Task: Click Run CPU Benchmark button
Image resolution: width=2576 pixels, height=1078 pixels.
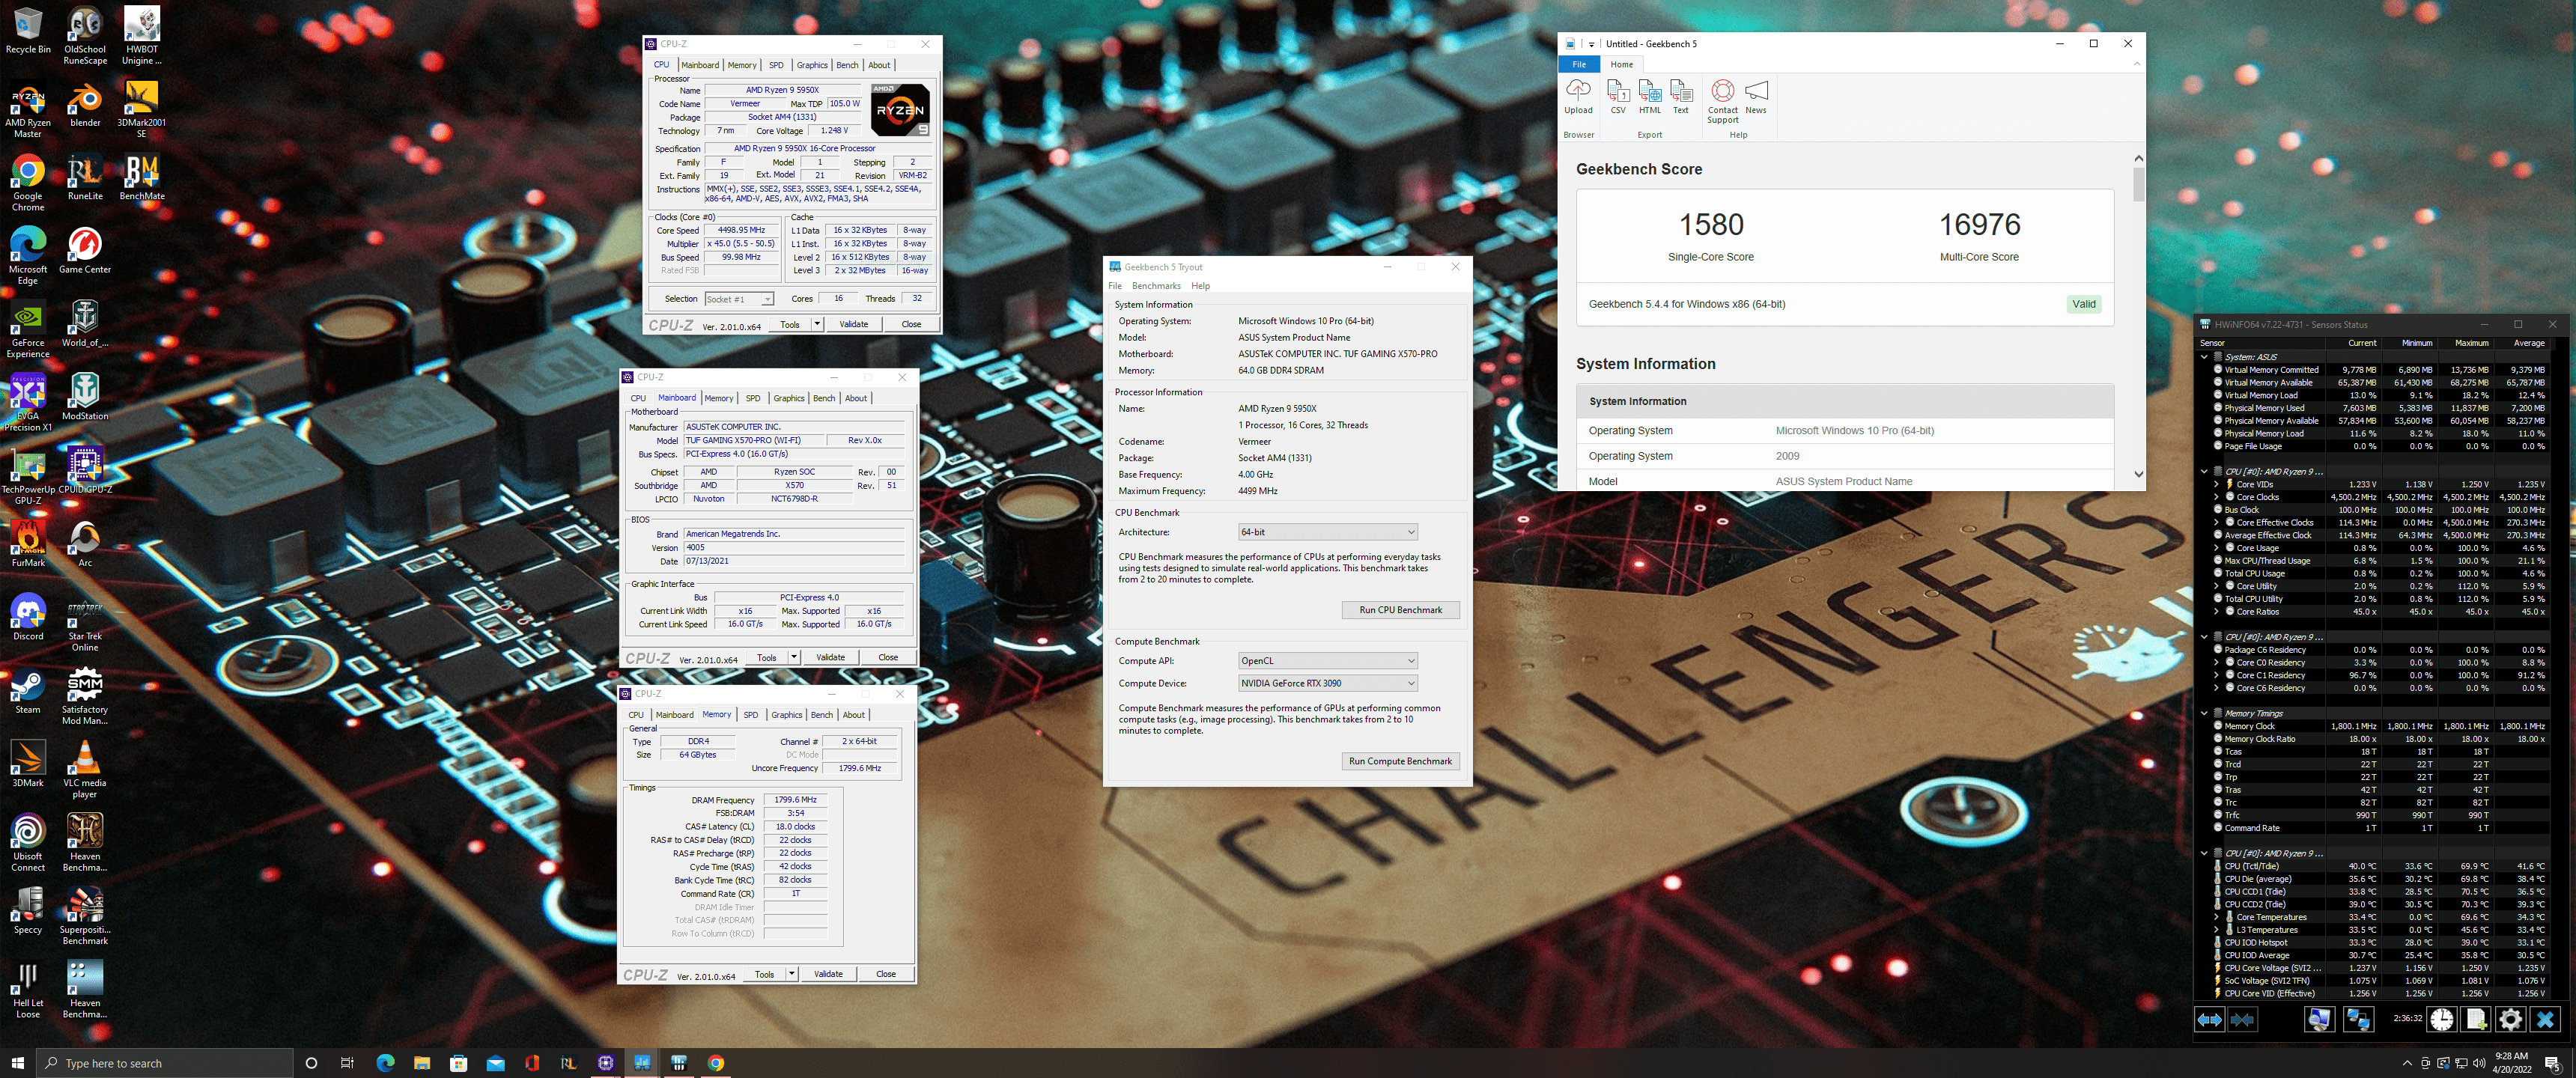Action: [1400, 610]
